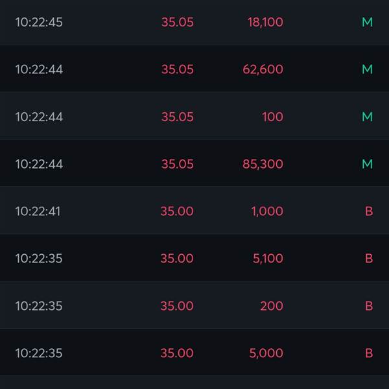Click the green M next to 18,100
This screenshot has width=389, height=389.
click(367, 22)
